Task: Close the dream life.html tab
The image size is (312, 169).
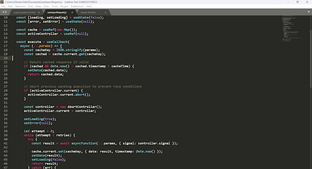Action: 106,12
